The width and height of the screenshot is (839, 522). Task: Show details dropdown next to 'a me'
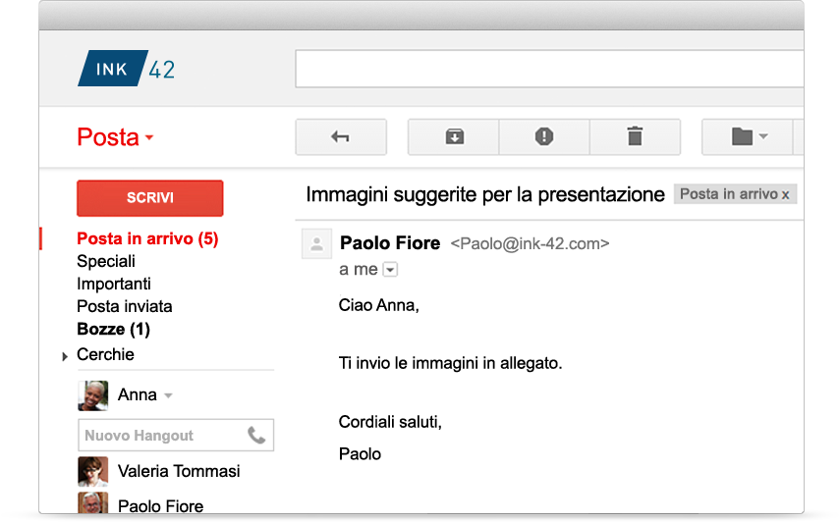coord(391,270)
